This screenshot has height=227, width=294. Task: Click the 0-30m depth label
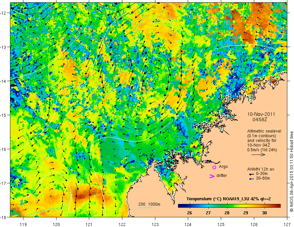pos(262,174)
